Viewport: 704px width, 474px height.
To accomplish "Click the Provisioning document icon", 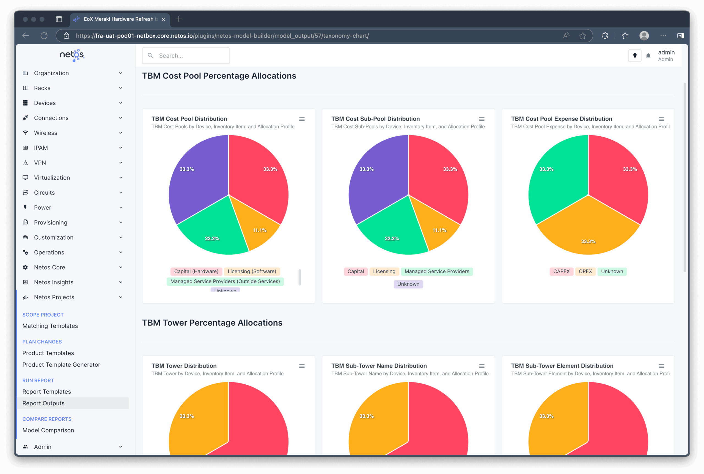I will (25, 223).
